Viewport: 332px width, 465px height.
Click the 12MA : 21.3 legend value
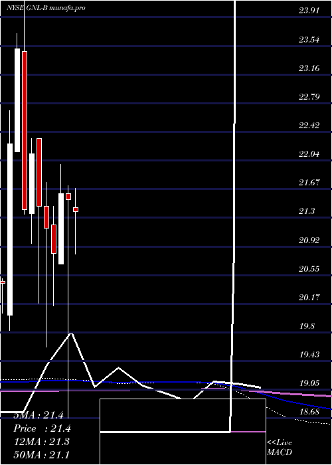click(41, 442)
